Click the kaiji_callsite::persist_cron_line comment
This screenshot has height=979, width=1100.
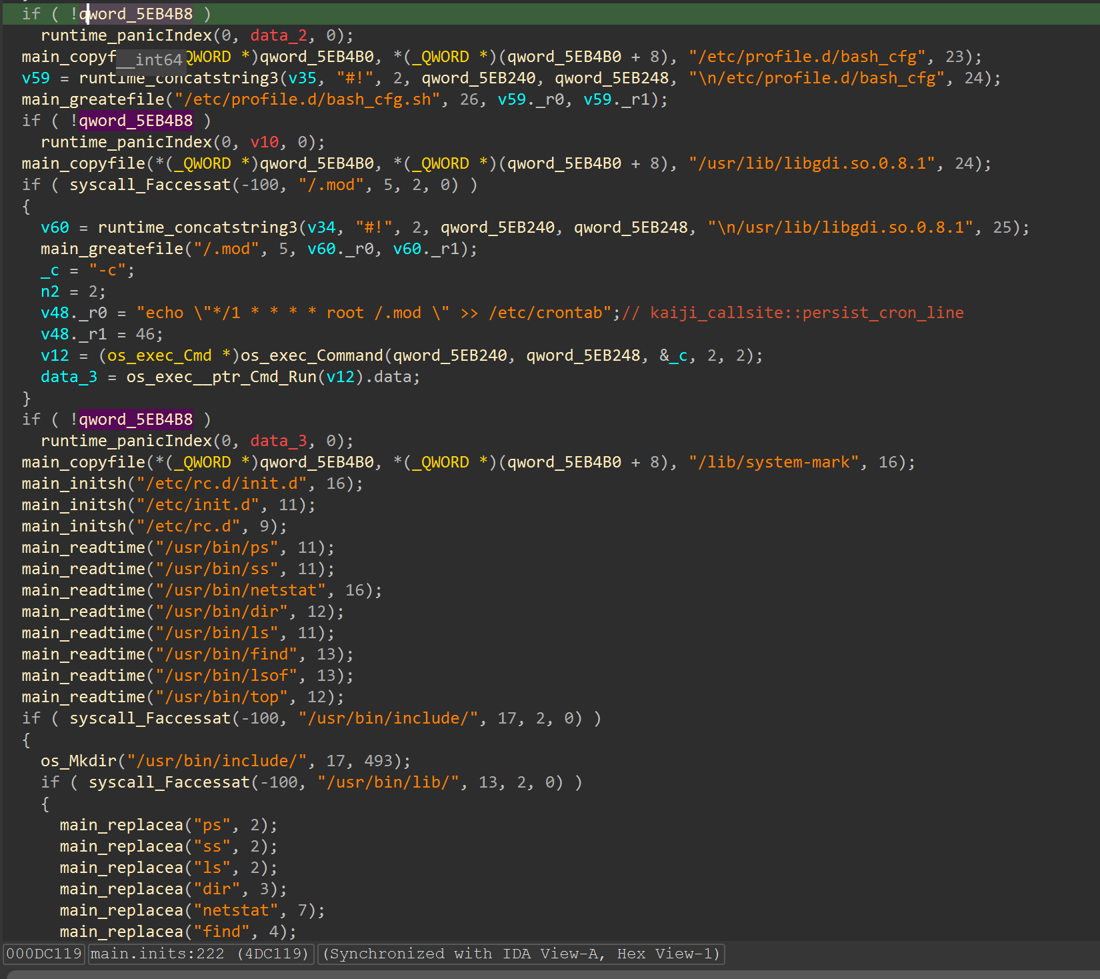[x=793, y=312]
